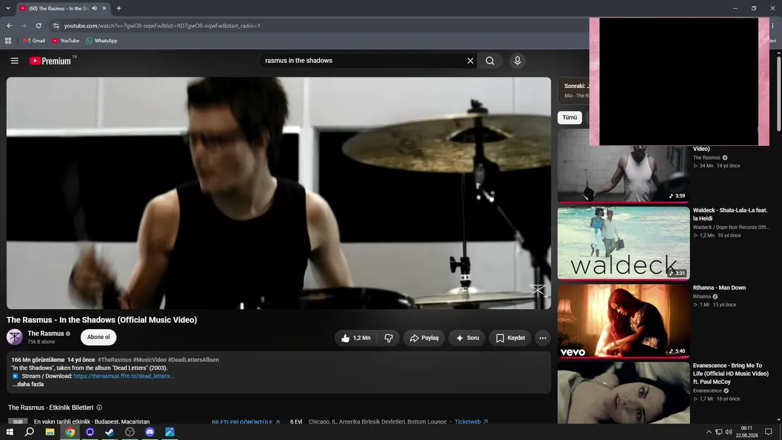Viewport: 782px width, 440px height.
Task: Click the YouTube search input field
Action: coord(364,61)
